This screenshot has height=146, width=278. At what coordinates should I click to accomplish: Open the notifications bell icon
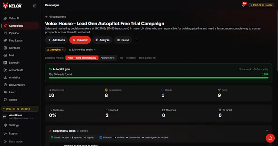244,5
